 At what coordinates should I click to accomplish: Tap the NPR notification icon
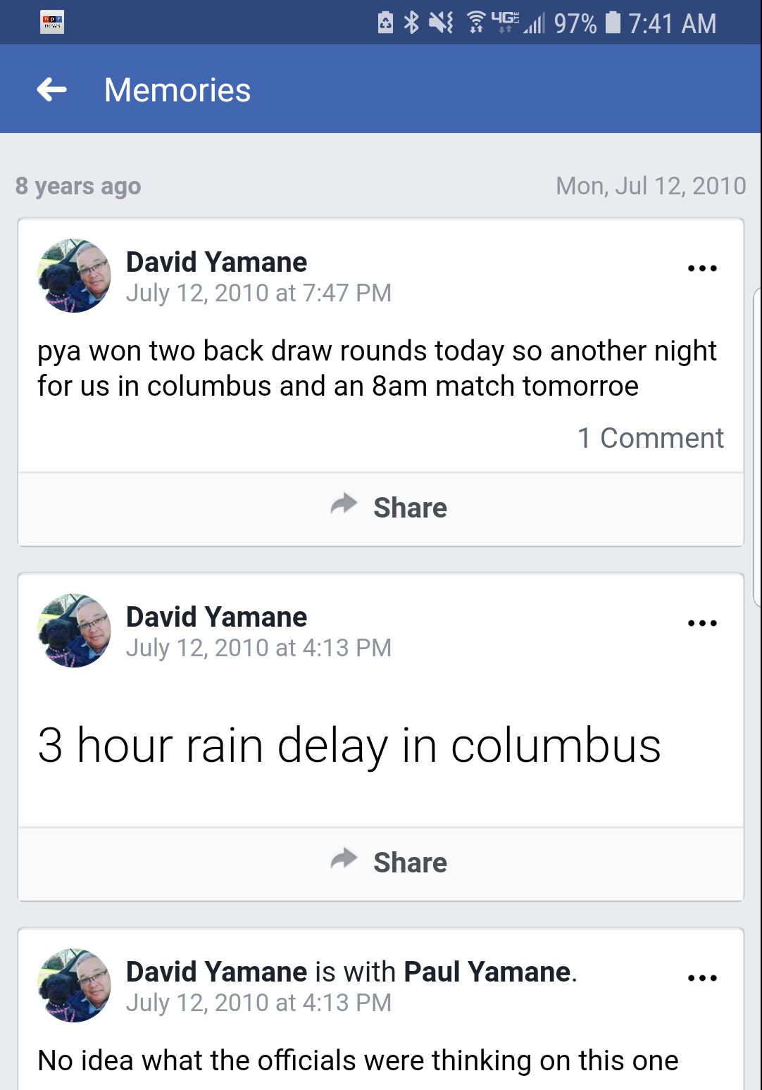52,23
